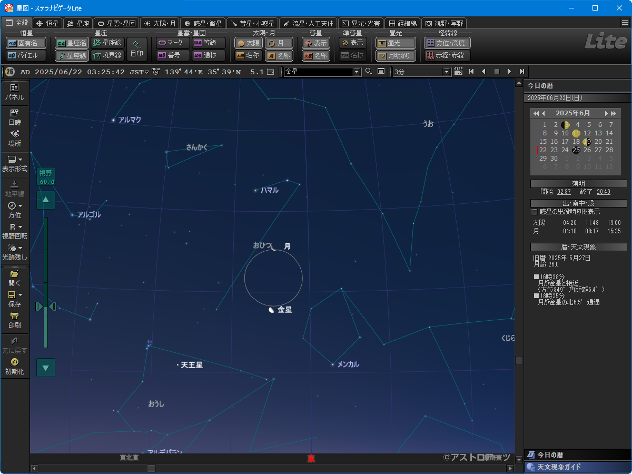Jump to first step in playback
632x474 pixels.
pos(471,71)
